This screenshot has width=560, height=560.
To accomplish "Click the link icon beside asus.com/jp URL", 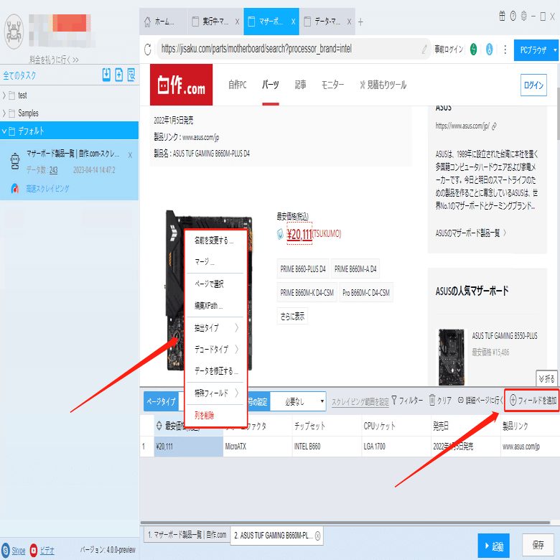I will coord(494,126).
